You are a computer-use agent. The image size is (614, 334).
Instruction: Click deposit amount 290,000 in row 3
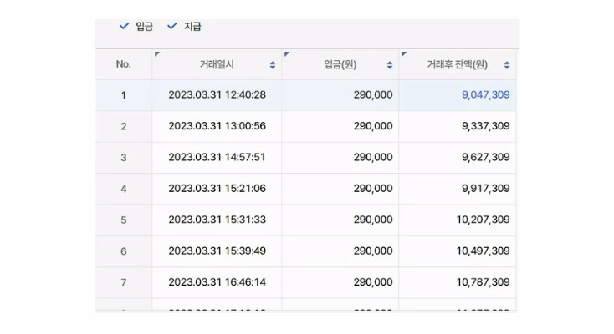coord(372,157)
